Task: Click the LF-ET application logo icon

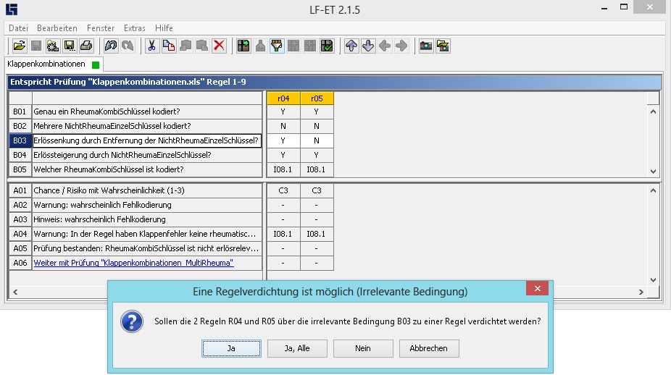Action: (12, 9)
